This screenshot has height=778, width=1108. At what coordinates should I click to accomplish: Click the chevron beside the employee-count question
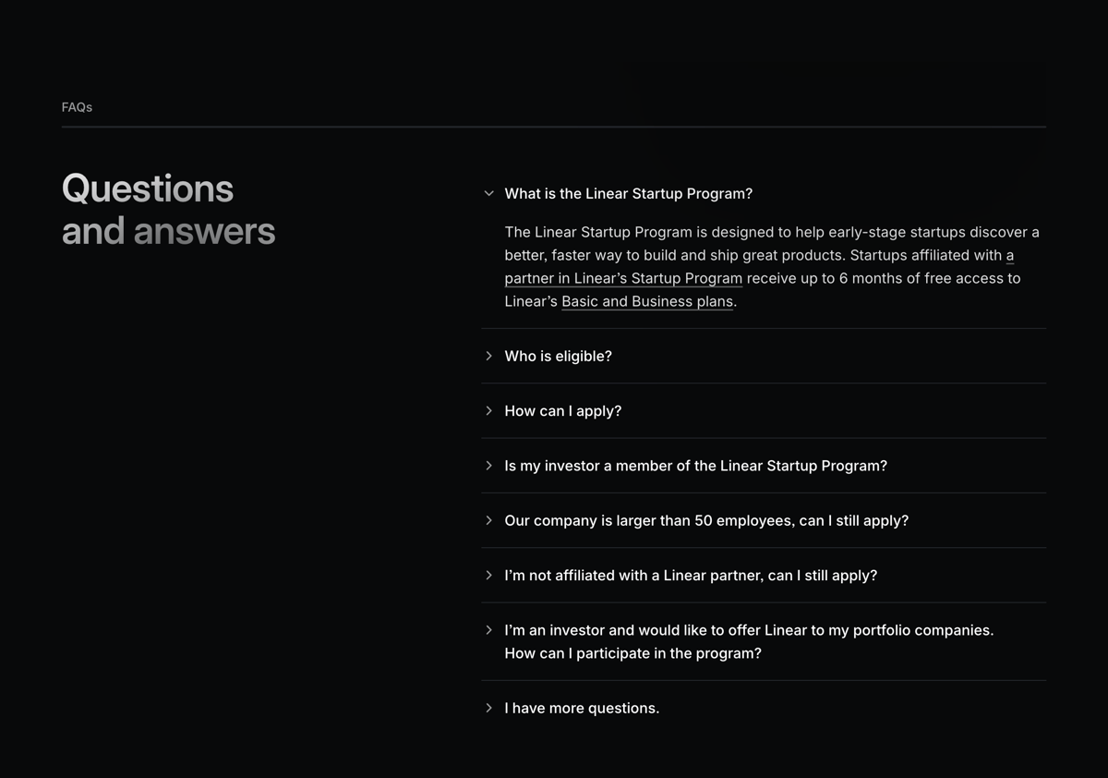pyautogui.click(x=488, y=520)
